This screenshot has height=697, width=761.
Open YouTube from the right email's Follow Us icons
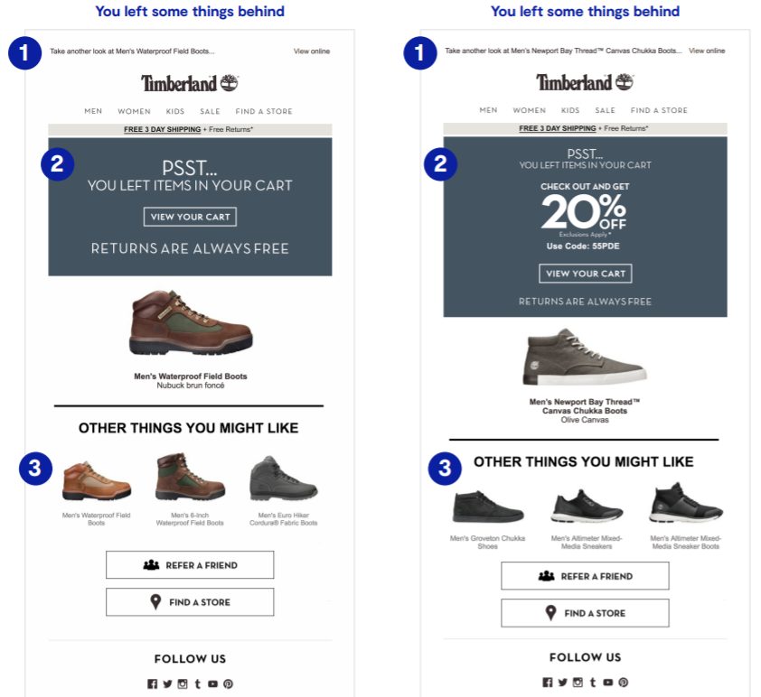click(608, 683)
